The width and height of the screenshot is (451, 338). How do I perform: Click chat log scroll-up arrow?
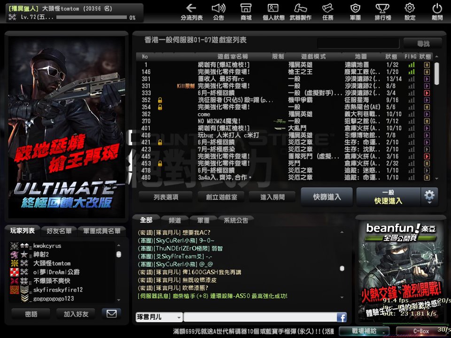[342, 232]
